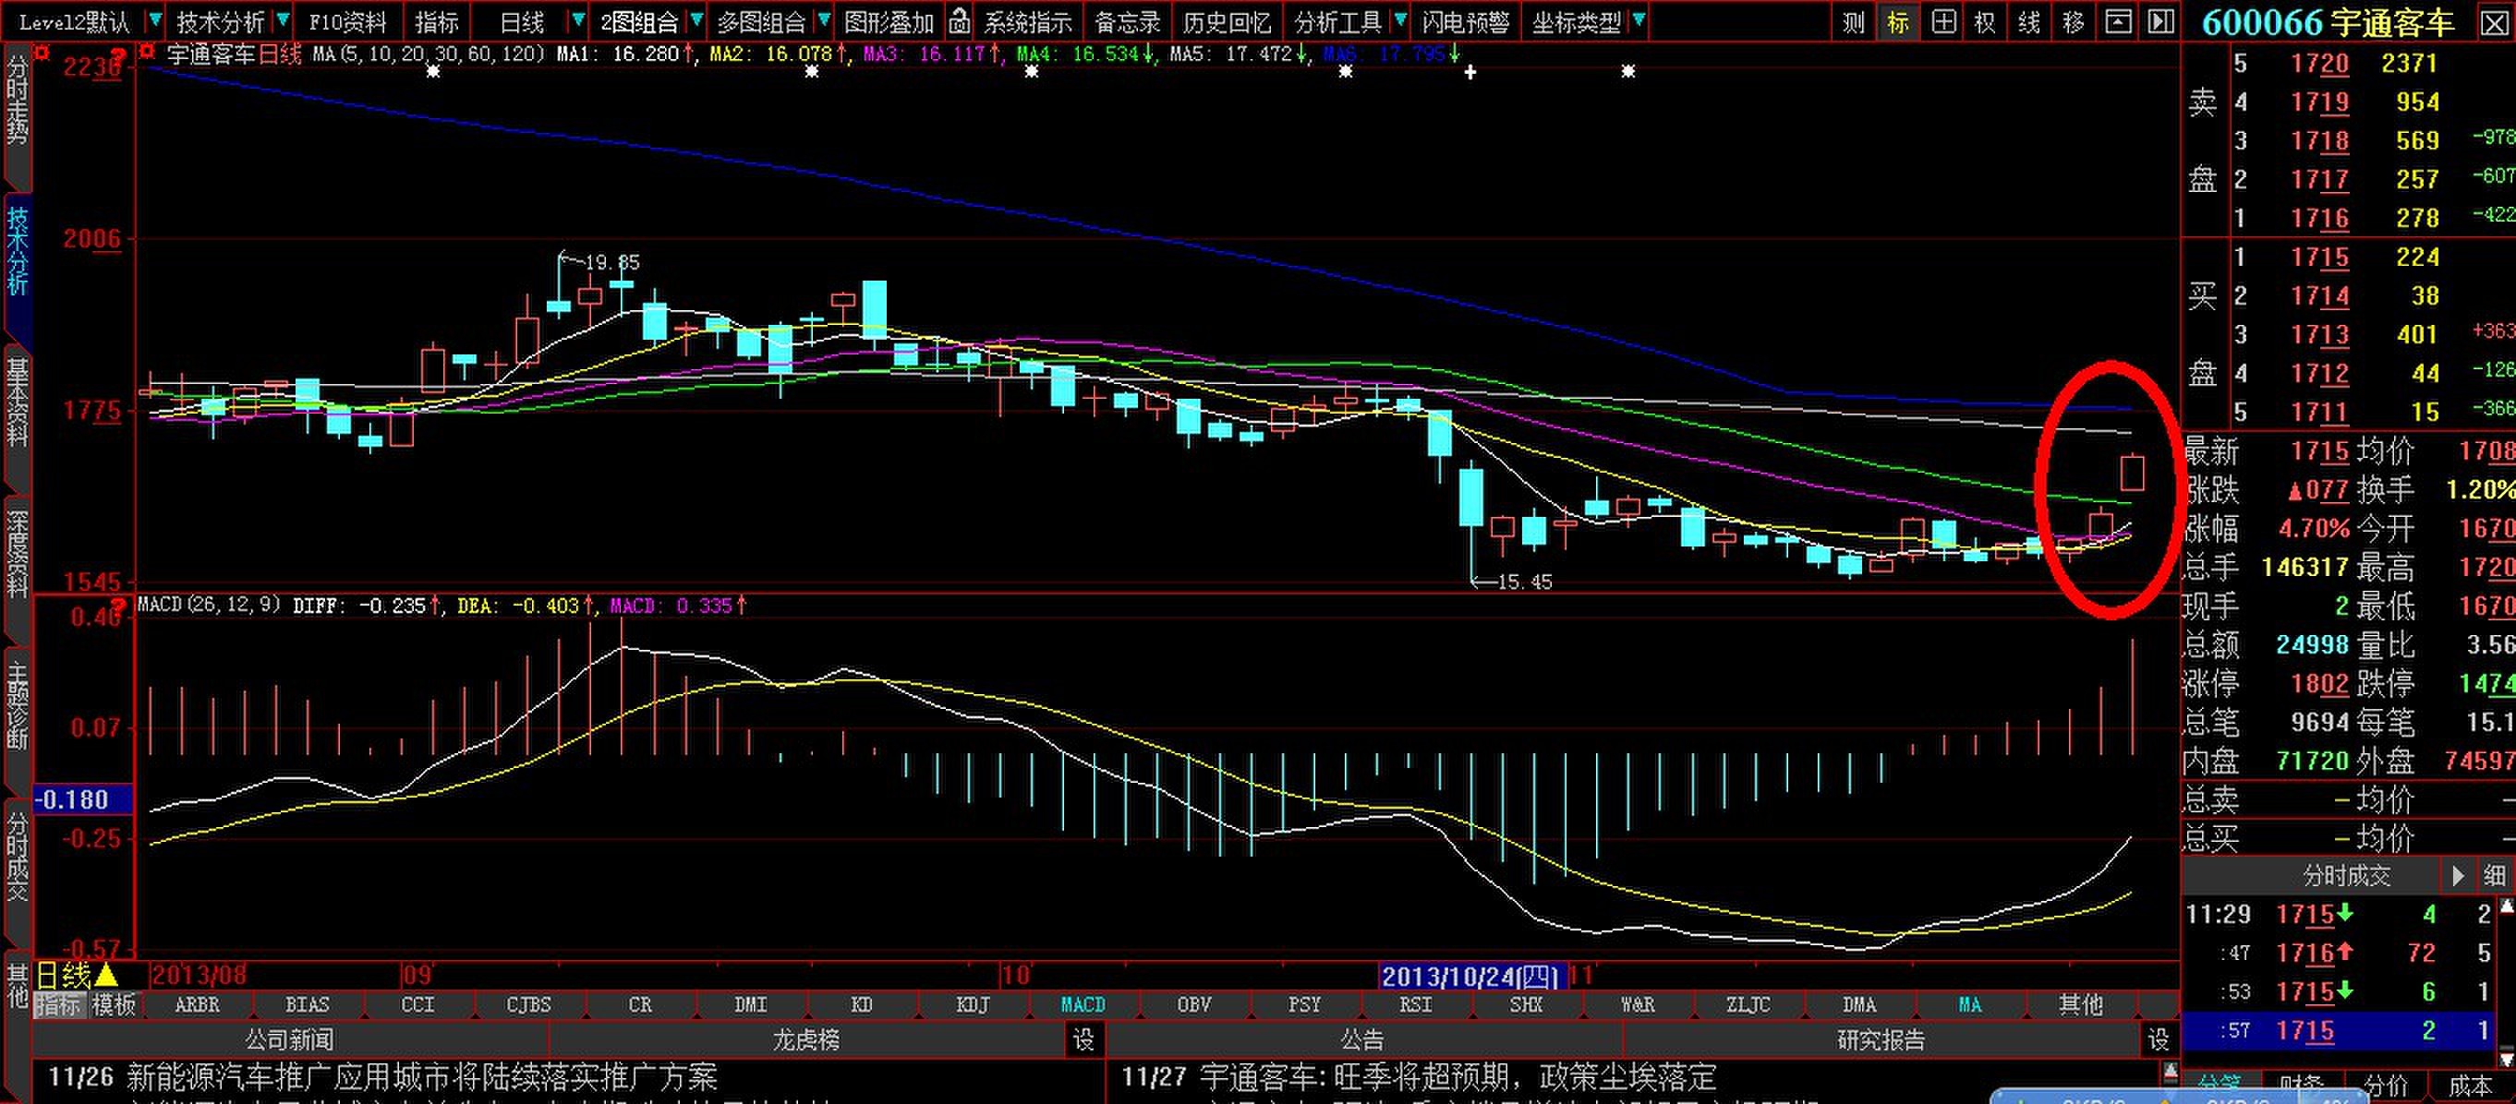The width and height of the screenshot is (2516, 1104).
Task: Click the window restore panel icon
Action: click(x=2118, y=21)
